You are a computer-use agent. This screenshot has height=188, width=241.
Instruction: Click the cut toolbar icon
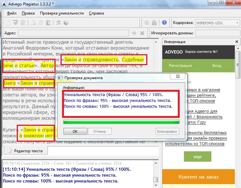[x=33, y=23]
